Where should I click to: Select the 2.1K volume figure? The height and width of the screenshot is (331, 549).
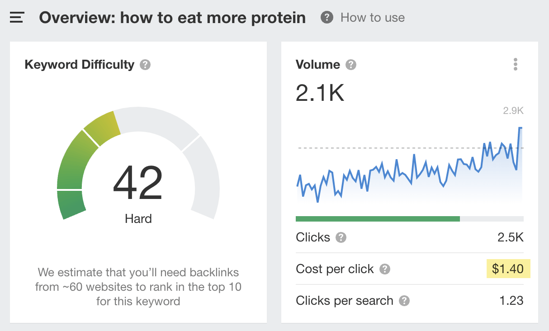coord(320,93)
